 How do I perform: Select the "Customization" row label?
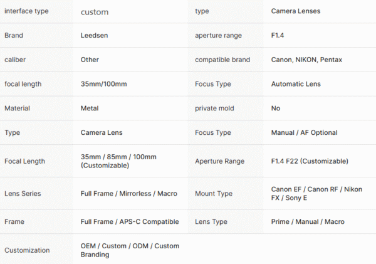point(27,250)
